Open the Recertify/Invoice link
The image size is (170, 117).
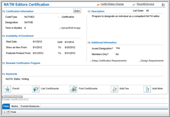145,4
